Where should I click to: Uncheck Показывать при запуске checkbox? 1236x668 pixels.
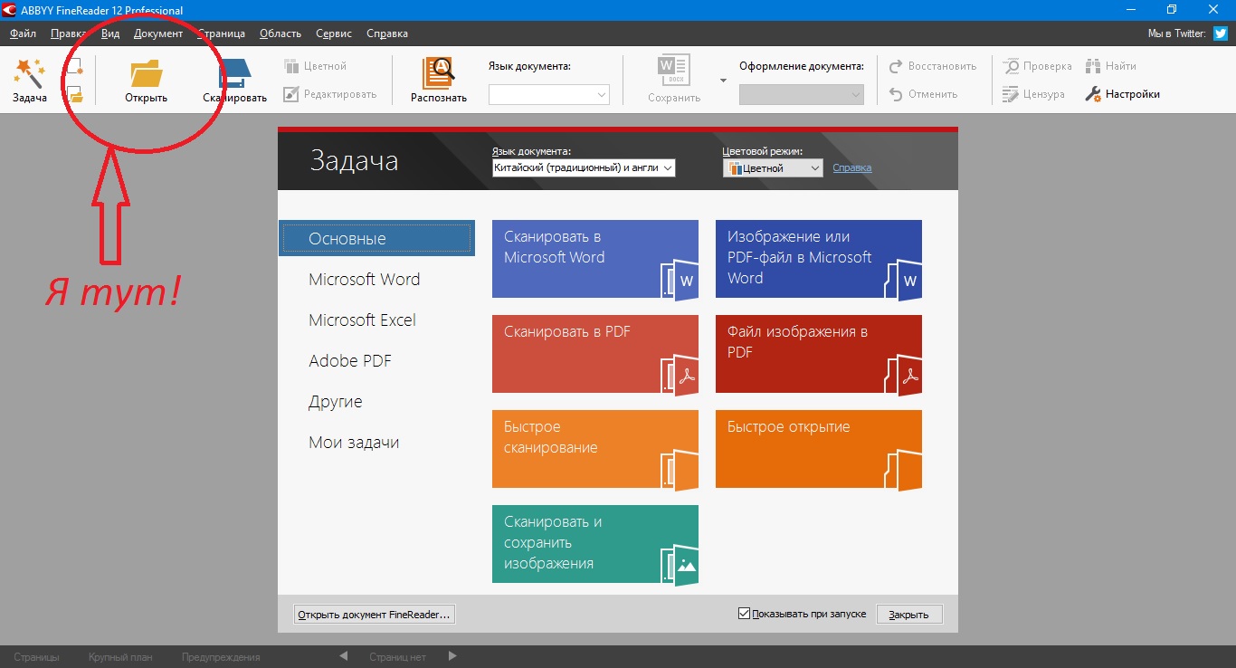click(745, 614)
